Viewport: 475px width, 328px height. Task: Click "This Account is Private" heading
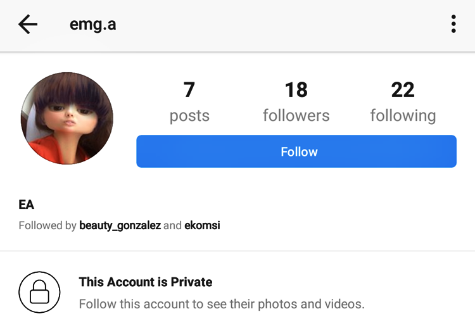(145, 282)
